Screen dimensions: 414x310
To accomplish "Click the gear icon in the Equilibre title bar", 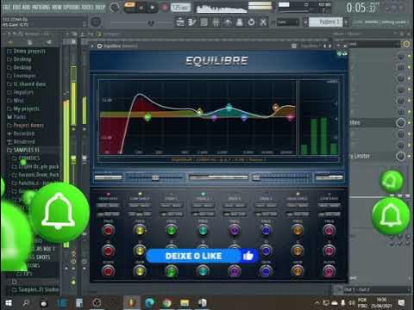I will point(99,46).
